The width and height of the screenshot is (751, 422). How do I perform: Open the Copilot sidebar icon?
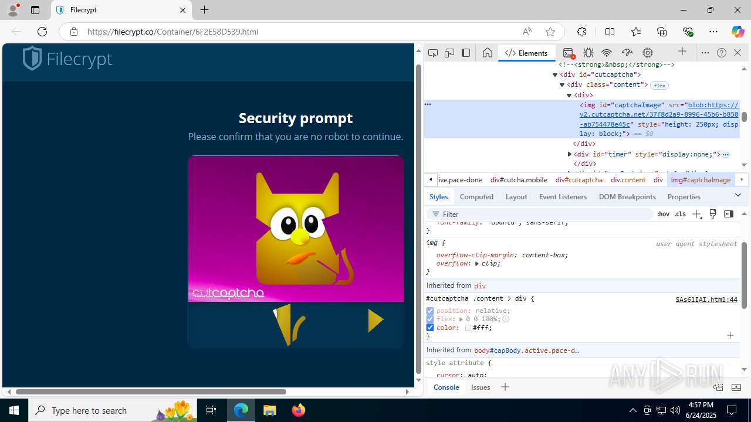pyautogui.click(x=738, y=32)
